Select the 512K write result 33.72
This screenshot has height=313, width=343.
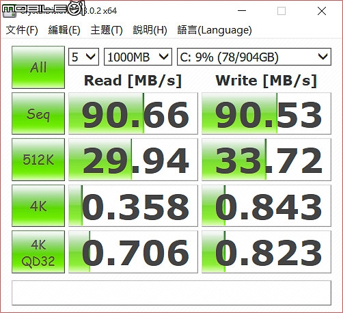pyautogui.click(x=266, y=159)
